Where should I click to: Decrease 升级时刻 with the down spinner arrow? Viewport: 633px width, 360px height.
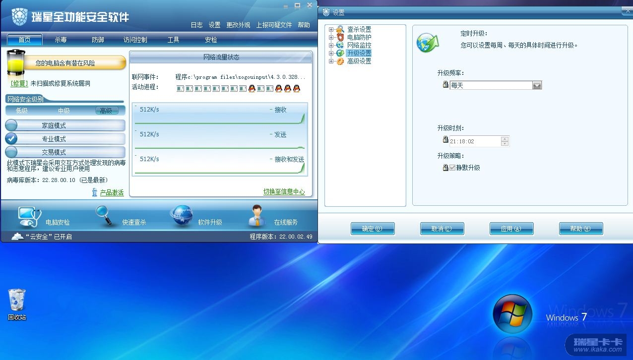(505, 144)
